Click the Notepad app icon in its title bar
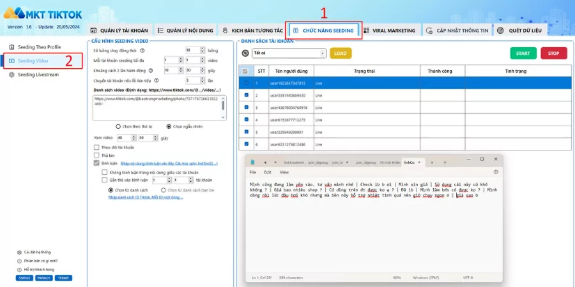 coord(252,162)
